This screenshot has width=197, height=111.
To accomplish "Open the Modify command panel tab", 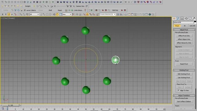I will coord(178,18).
